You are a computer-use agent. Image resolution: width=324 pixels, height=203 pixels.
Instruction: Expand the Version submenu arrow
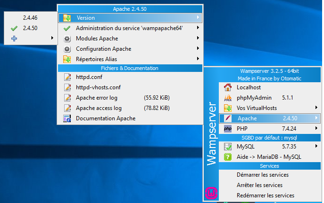click(x=198, y=17)
